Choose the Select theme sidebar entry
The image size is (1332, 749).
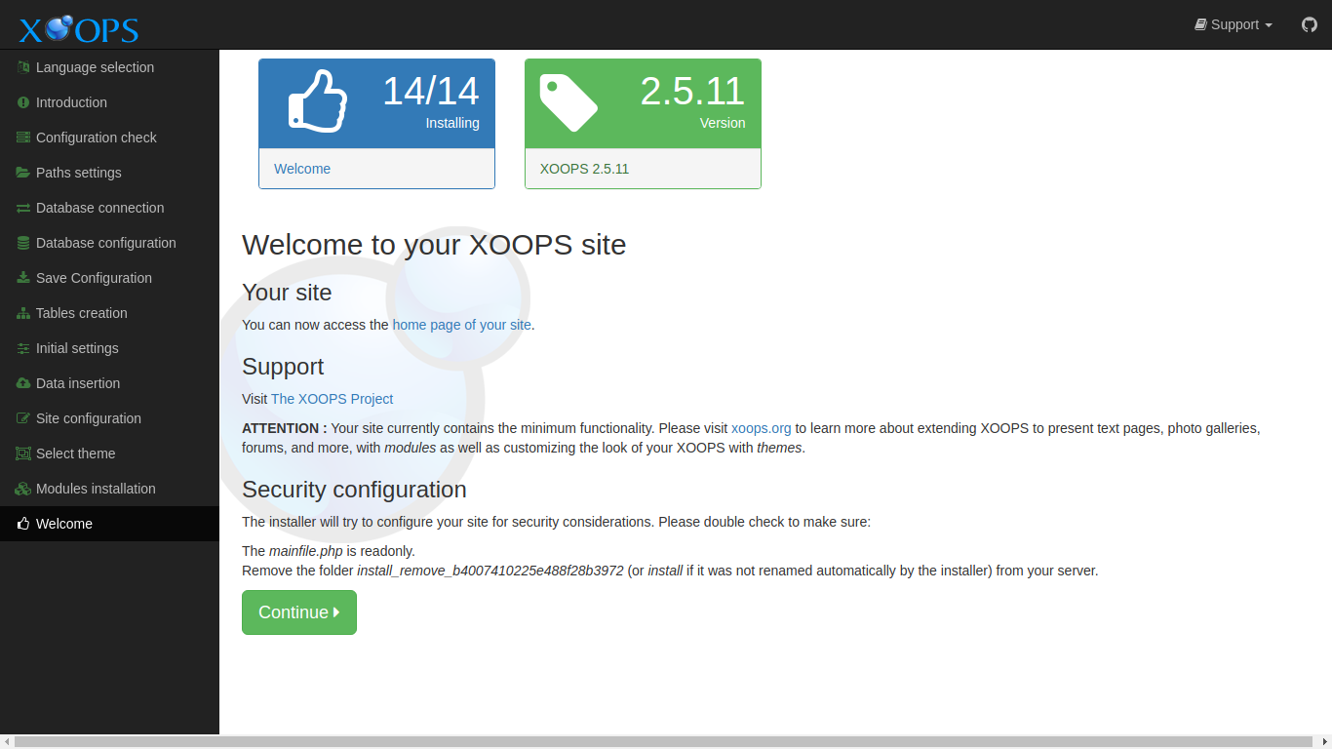74,453
